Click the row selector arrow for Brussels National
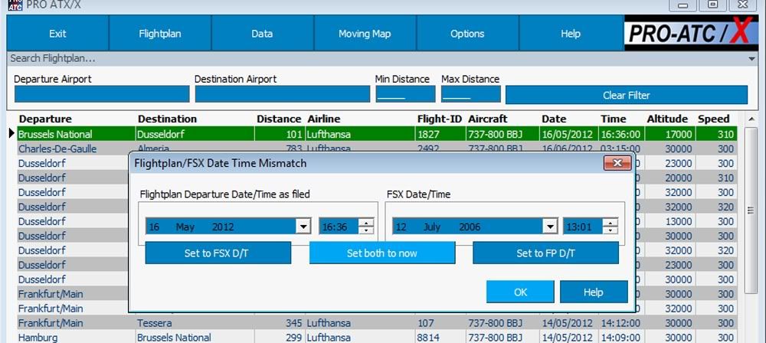The height and width of the screenshot is (343, 766). [x=12, y=133]
